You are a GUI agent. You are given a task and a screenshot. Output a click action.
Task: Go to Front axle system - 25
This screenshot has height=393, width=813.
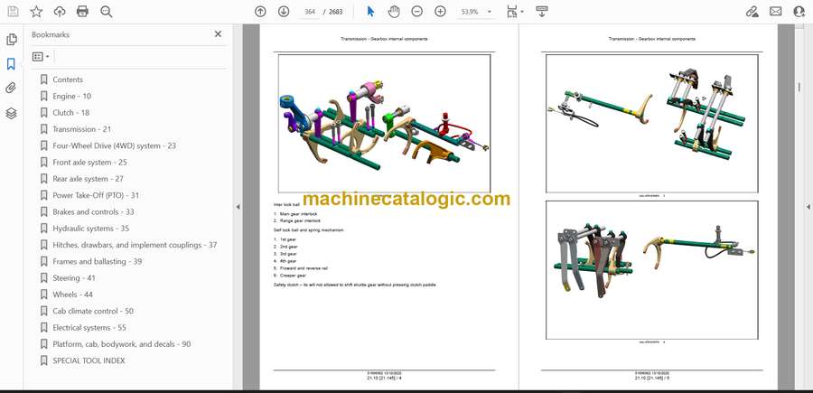coord(89,163)
